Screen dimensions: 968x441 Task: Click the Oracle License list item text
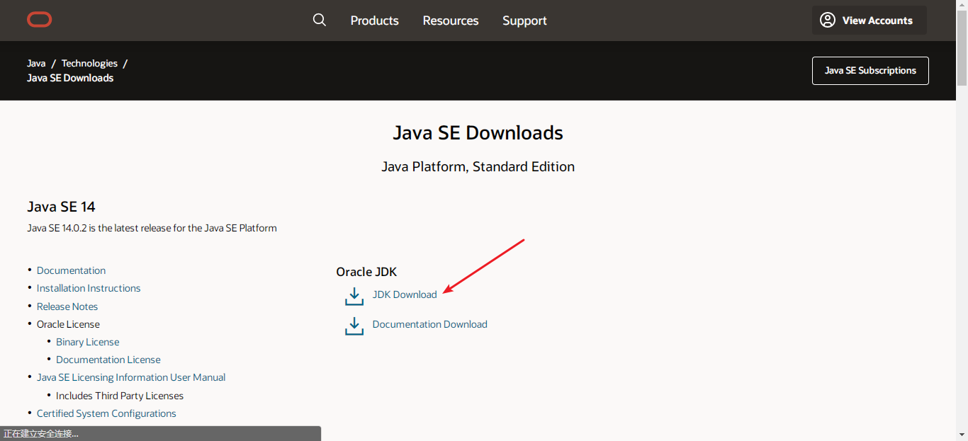point(68,324)
